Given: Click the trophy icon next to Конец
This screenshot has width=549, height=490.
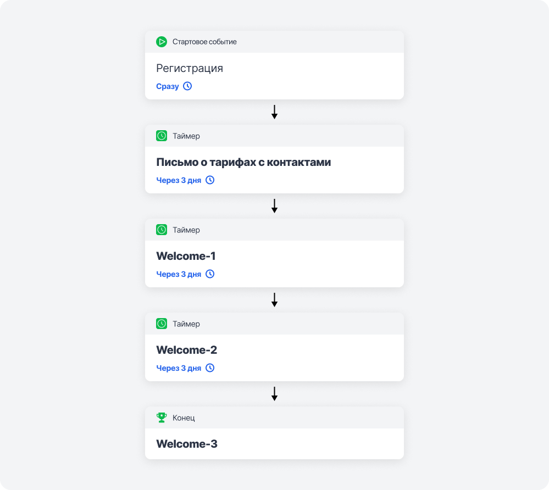Looking at the screenshot, I should coord(161,417).
